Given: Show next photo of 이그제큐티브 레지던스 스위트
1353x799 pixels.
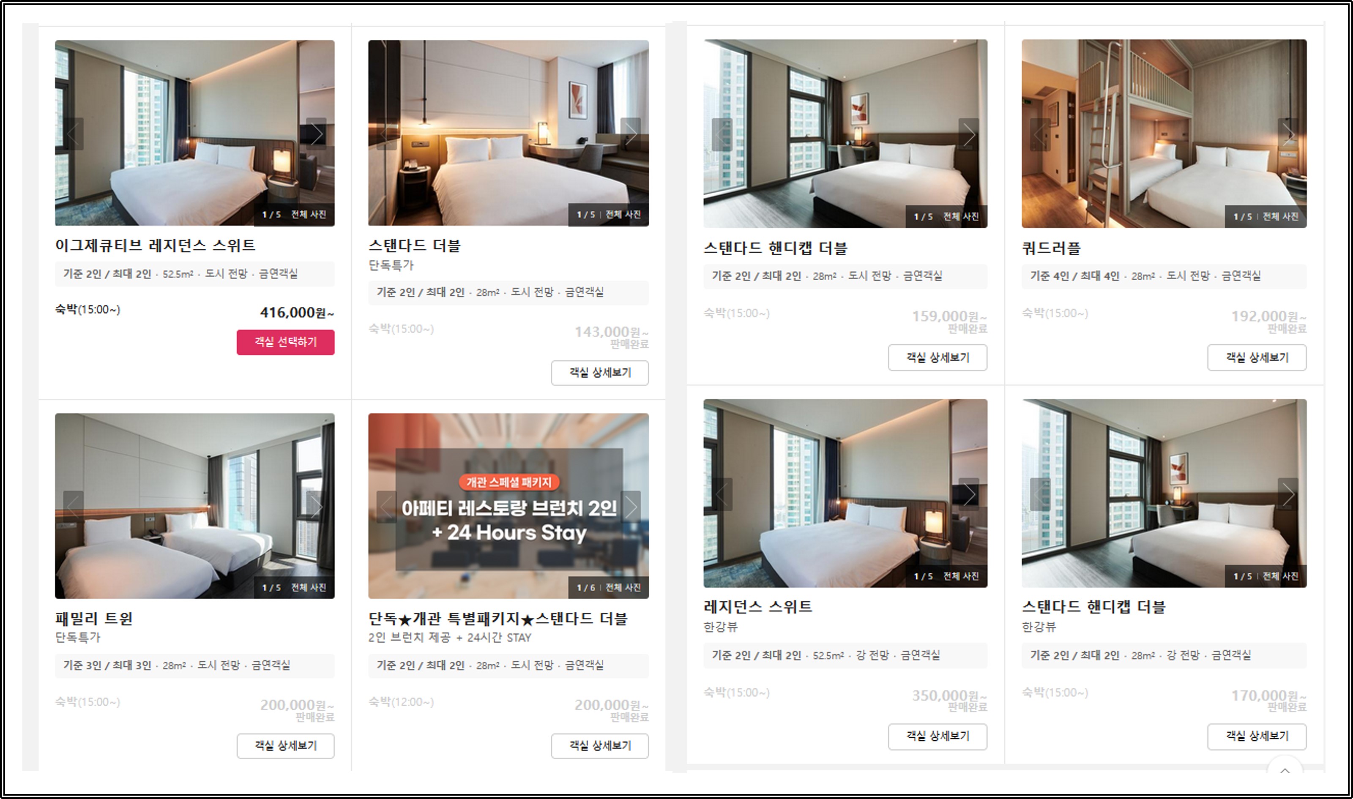Looking at the screenshot, I should pos(316,134).
